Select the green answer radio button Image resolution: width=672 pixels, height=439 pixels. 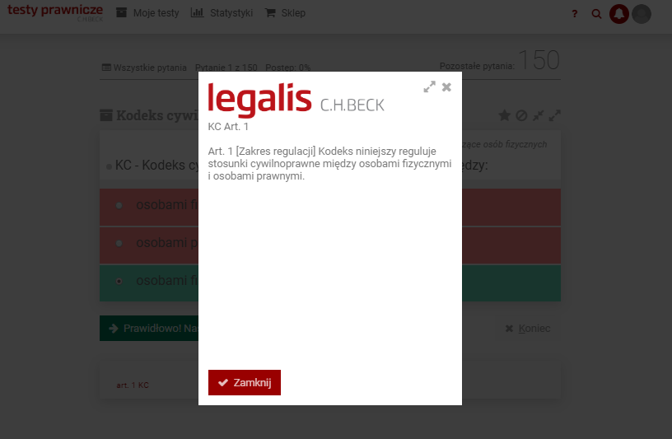(119, 281)
